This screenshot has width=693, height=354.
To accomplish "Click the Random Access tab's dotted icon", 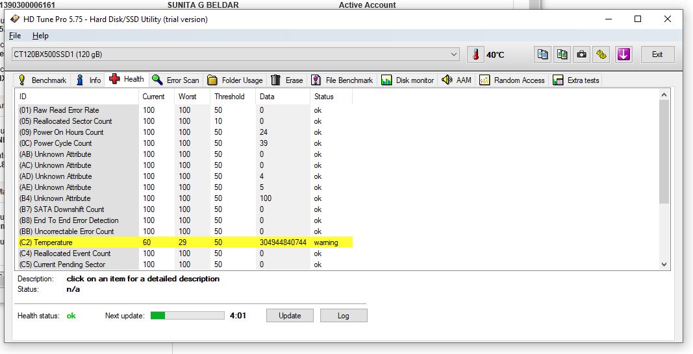I will click(485, 80).
